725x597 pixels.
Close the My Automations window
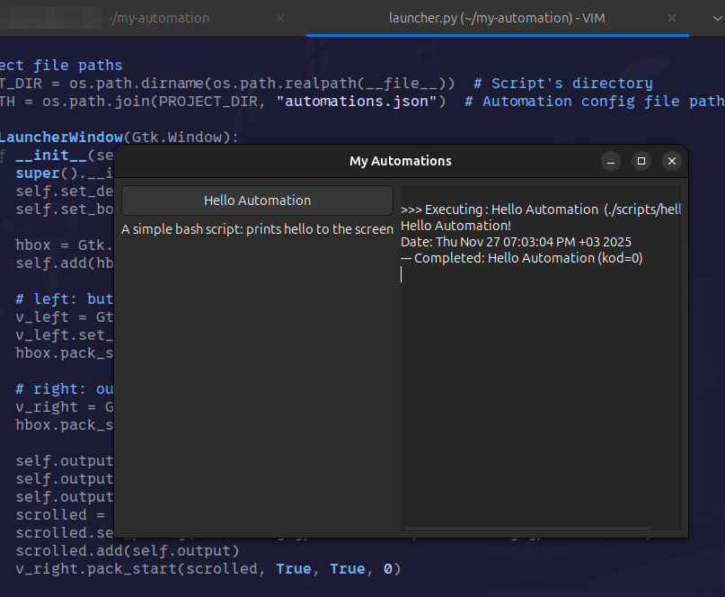(x=672, y=161)
